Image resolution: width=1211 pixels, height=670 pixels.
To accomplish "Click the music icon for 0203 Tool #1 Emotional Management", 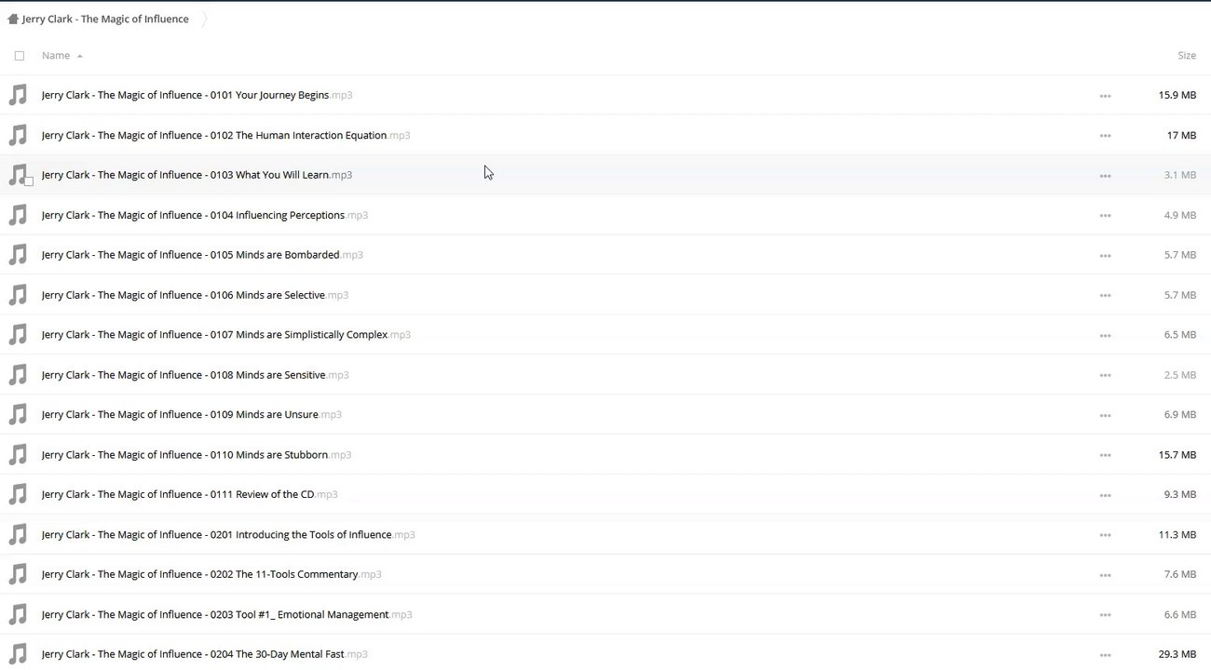I will 18,614.
